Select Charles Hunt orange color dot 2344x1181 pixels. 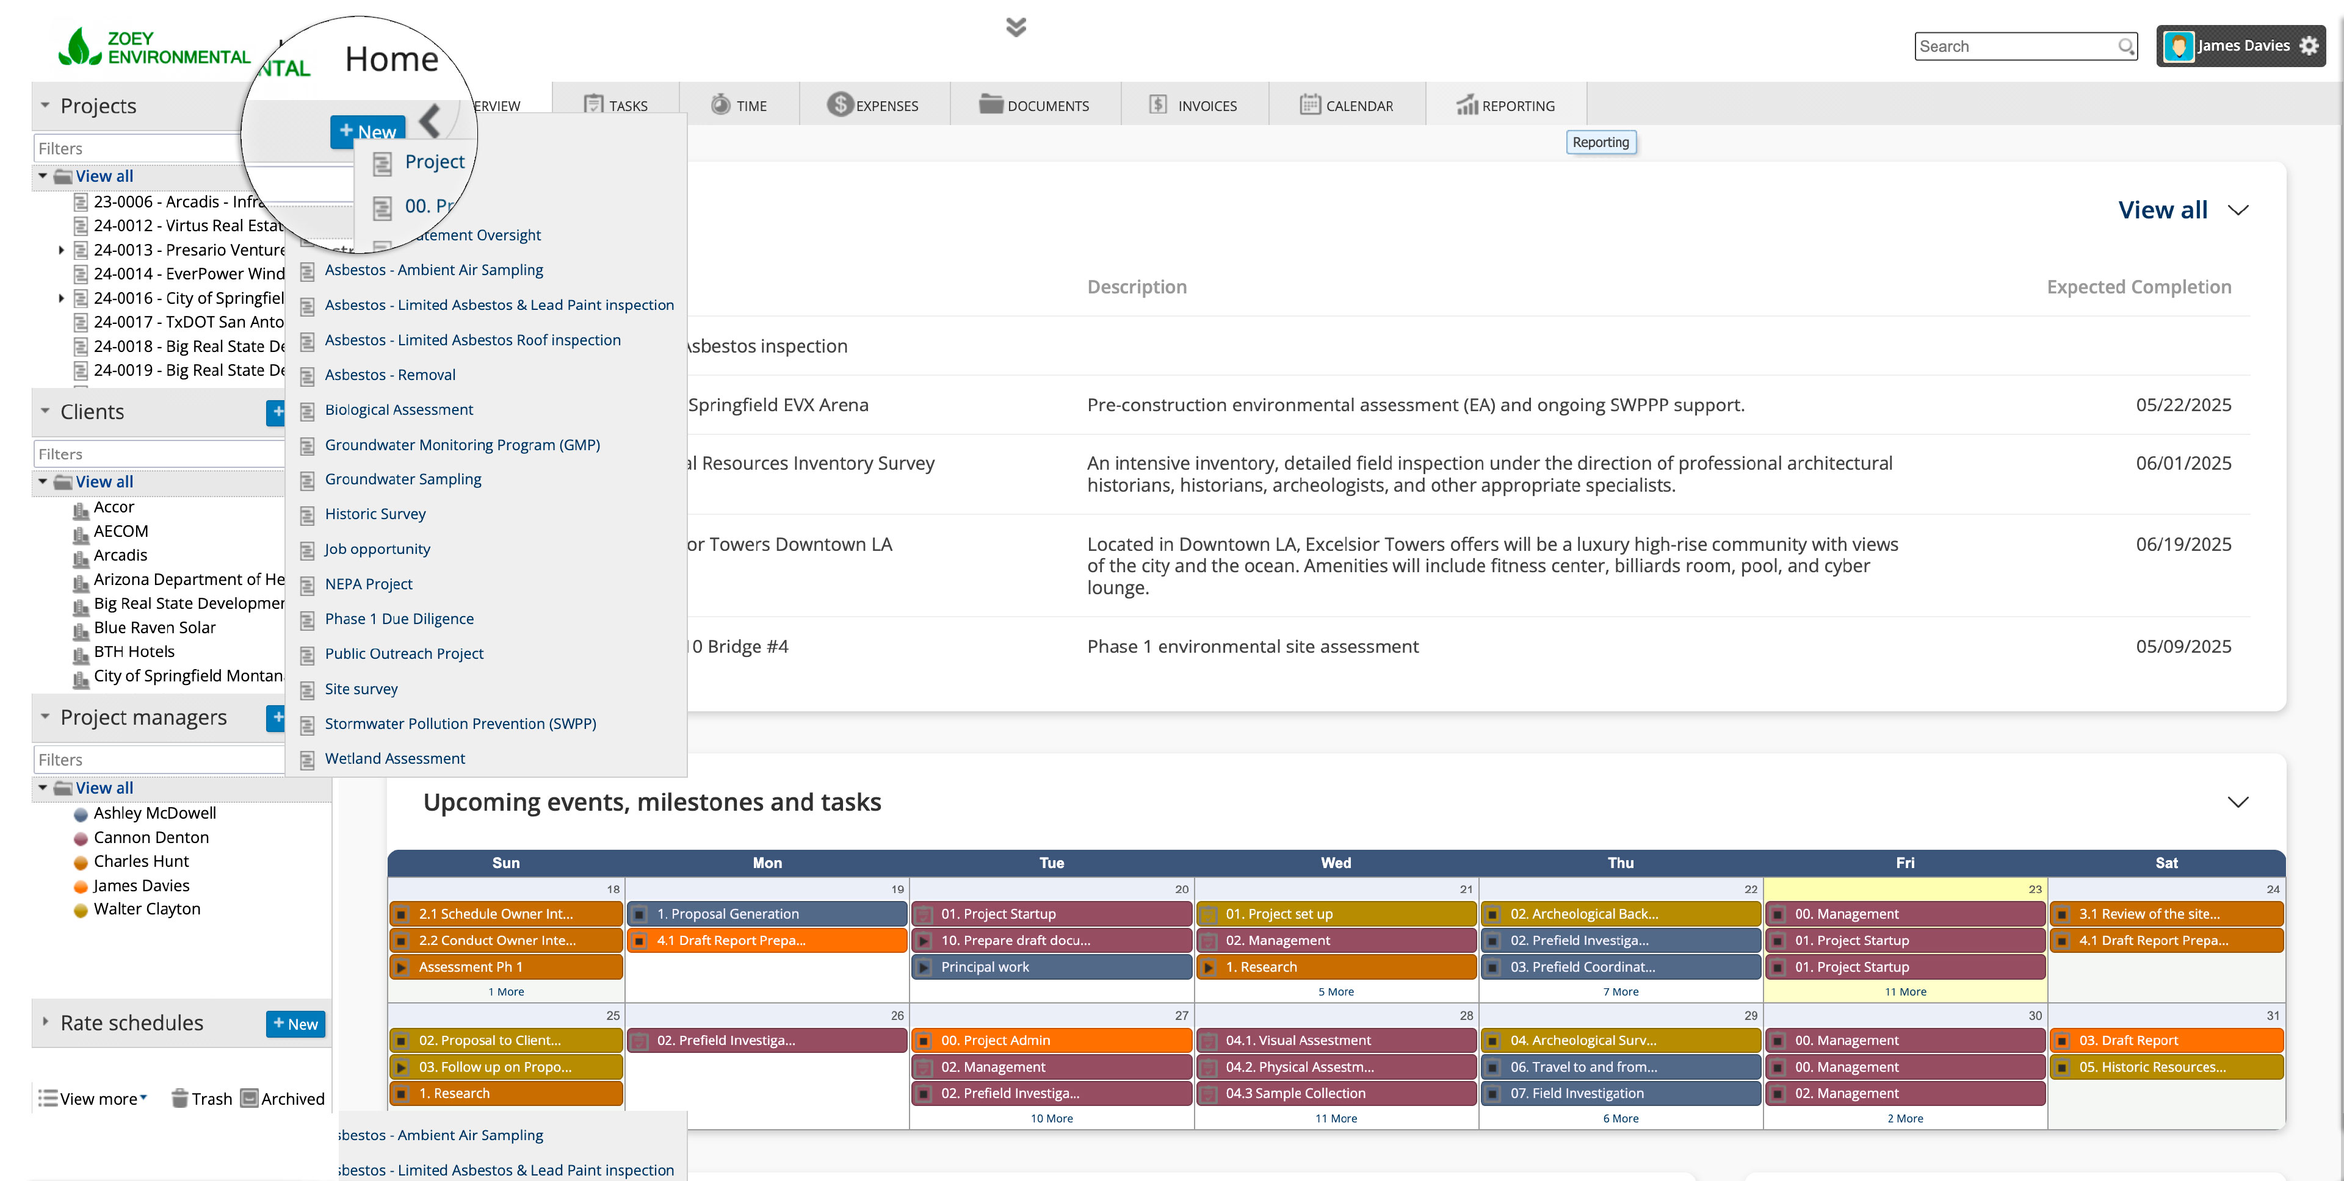click(80, 862)
